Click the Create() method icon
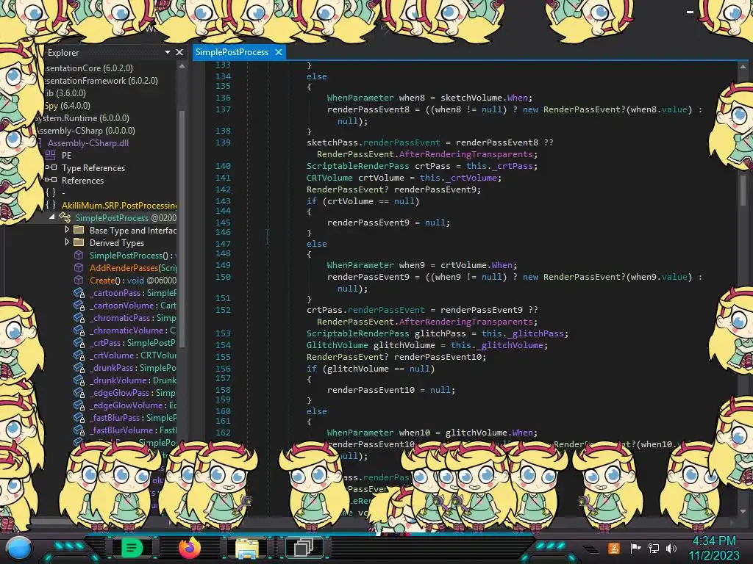Image resolution: width=753 pixels, height=564 pixels. pyautogui.click(x=79, y=280)
